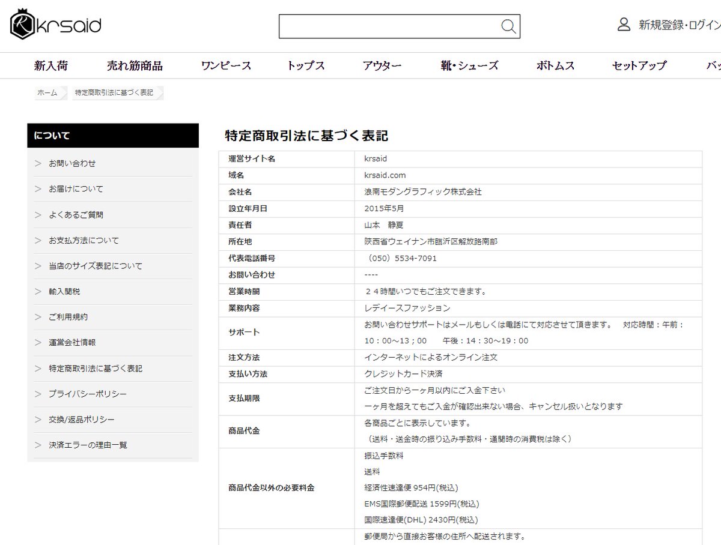Viewport: 721px width, 545px height.
Task: Click the 運営サイト名 row label
Action: [252, 158]
